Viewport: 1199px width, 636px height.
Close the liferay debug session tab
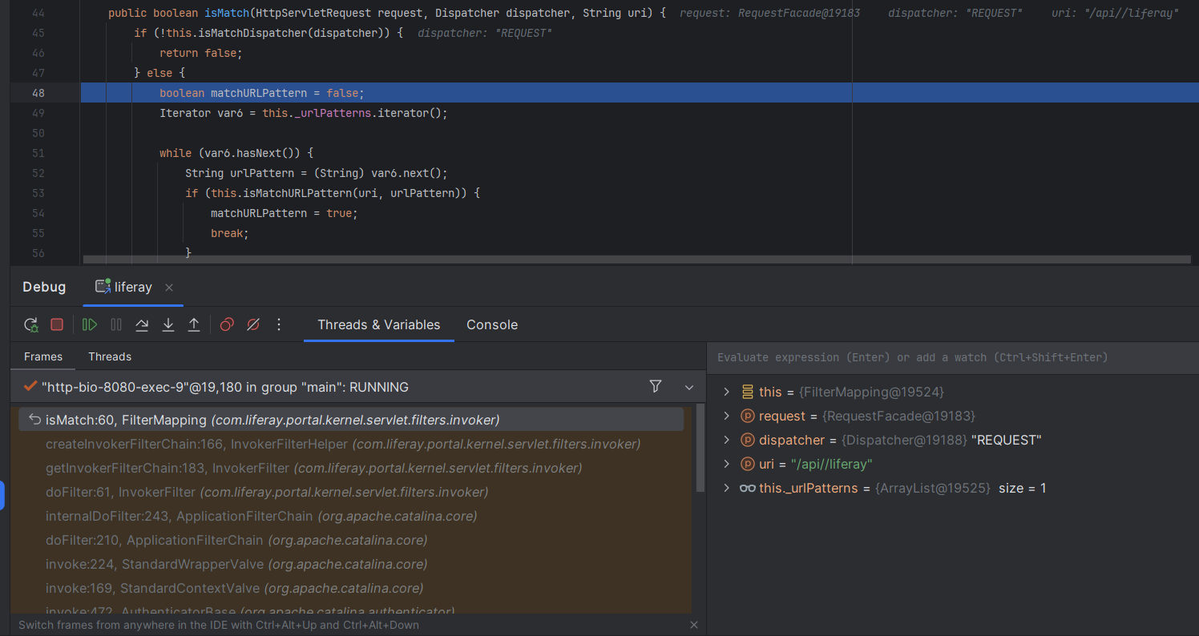pyautogui.click(x=169, y=288)
